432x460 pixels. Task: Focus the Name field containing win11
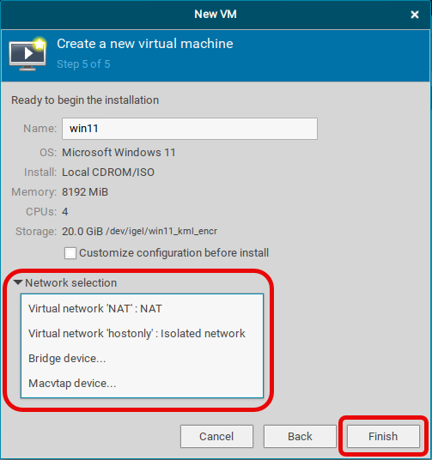coord(190,129)
